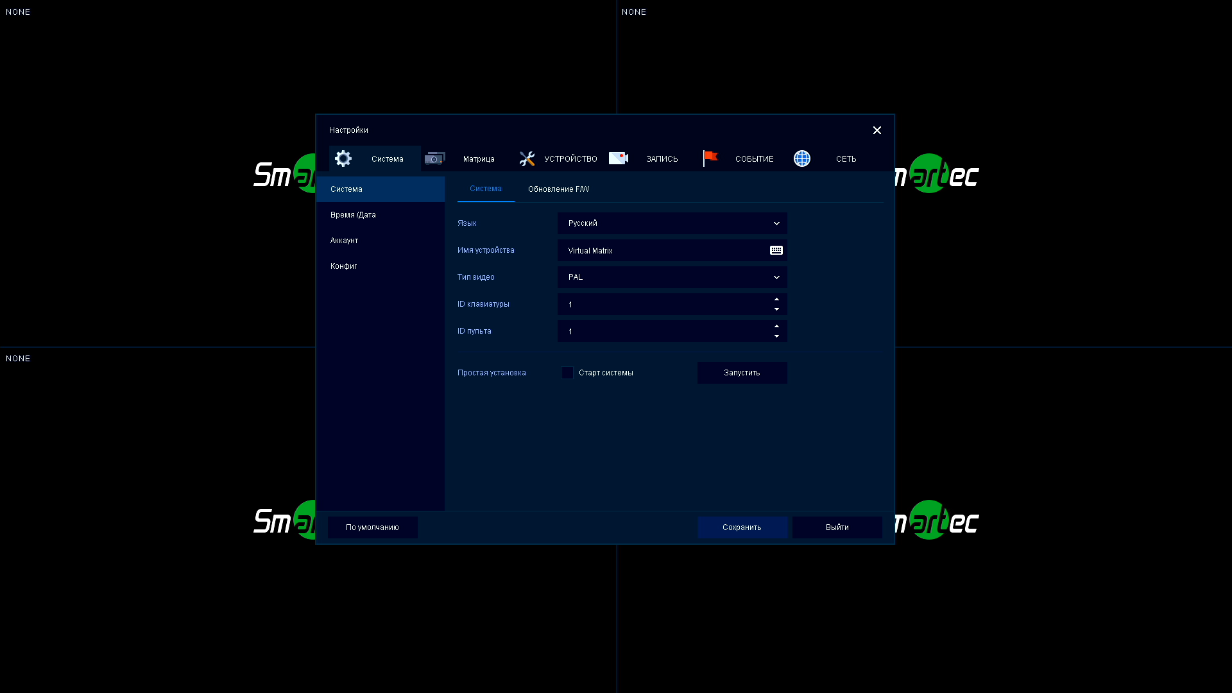Viewport: 1232px width, 693px height.
Task: Open Аккаунт in the sidebar
Action: click(x=345, y=241)
